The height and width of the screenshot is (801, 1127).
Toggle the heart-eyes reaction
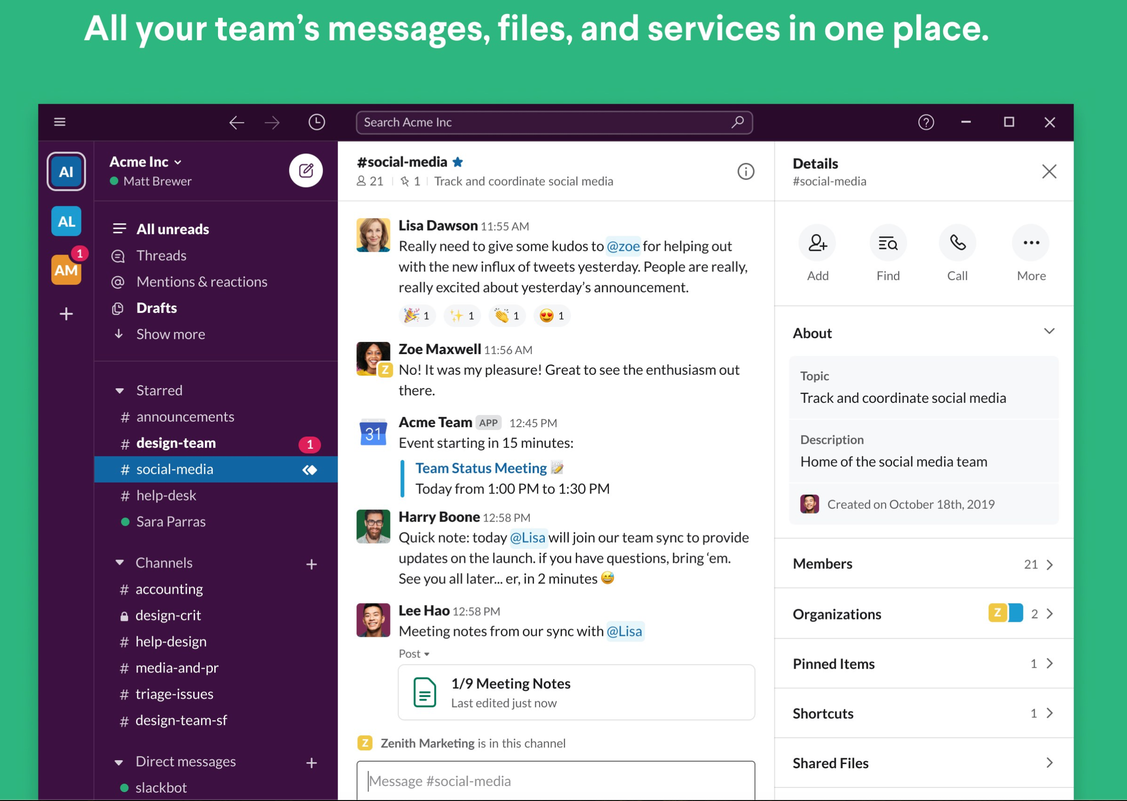[x=552, y=316]
